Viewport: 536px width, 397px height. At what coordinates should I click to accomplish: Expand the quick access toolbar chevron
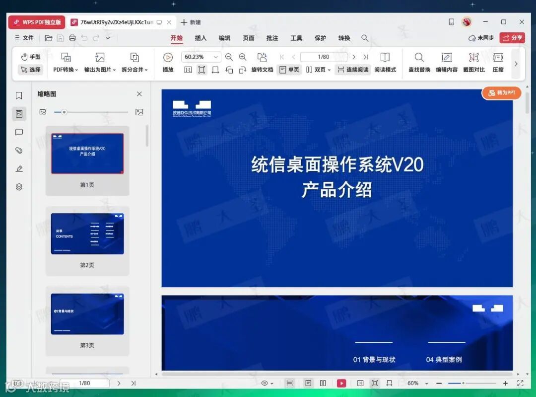pyautogui.click(x=108, y=38)
